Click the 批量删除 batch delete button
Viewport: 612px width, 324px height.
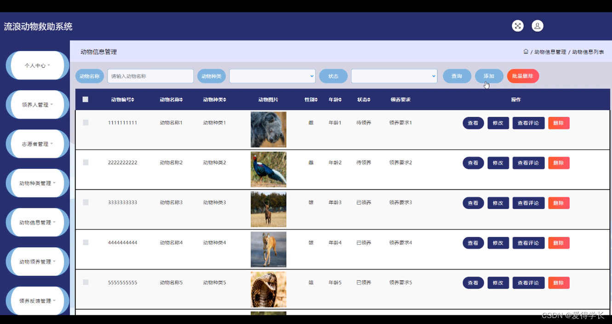[x=523, y=76]
